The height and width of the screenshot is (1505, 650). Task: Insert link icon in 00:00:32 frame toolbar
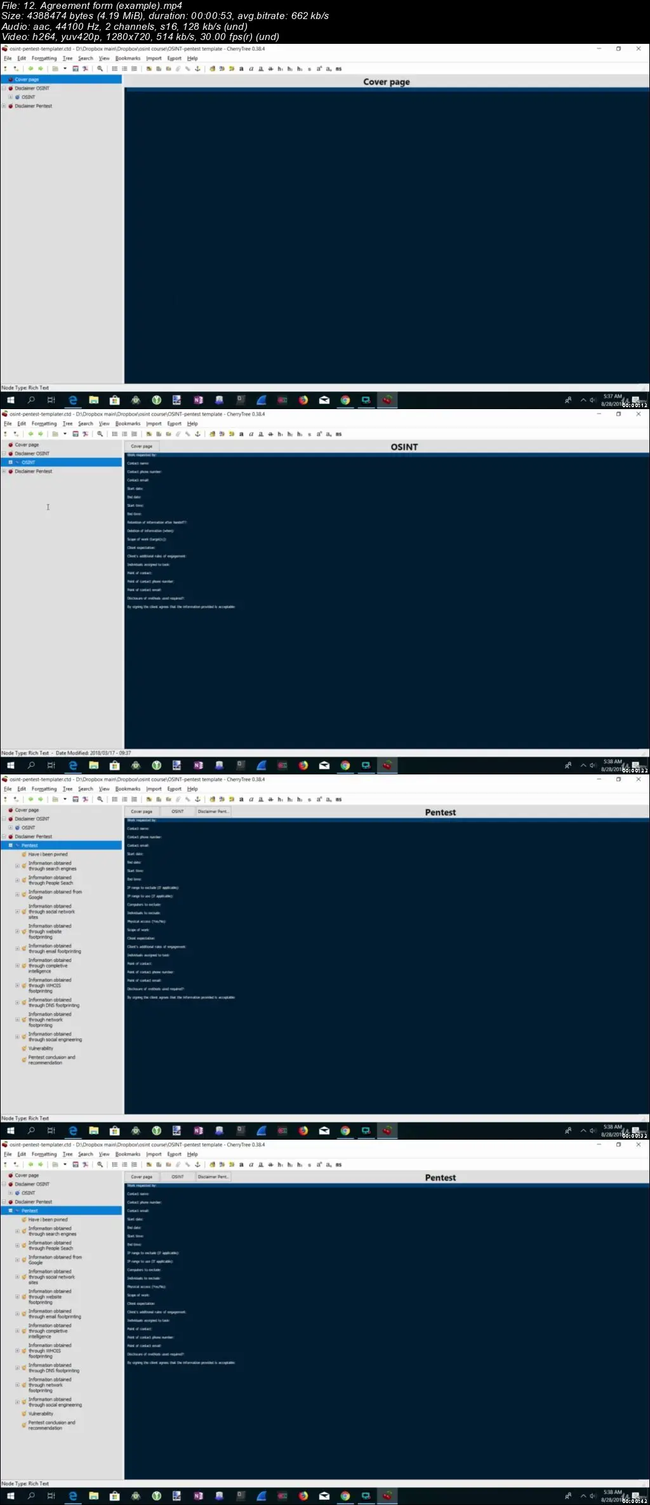coord(188,799)
